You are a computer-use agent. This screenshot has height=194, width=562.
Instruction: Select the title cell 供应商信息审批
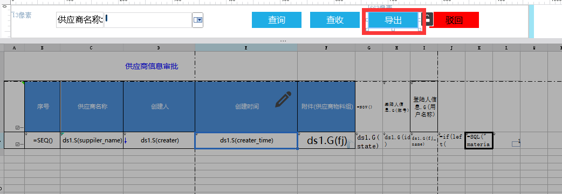(x=152, y=66)
